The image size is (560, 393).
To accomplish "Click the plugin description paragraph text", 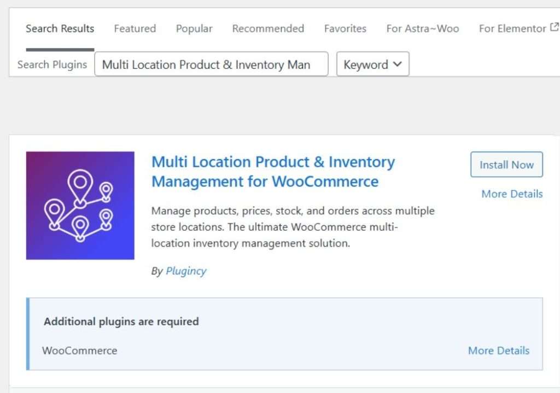I will pos(293,227).
